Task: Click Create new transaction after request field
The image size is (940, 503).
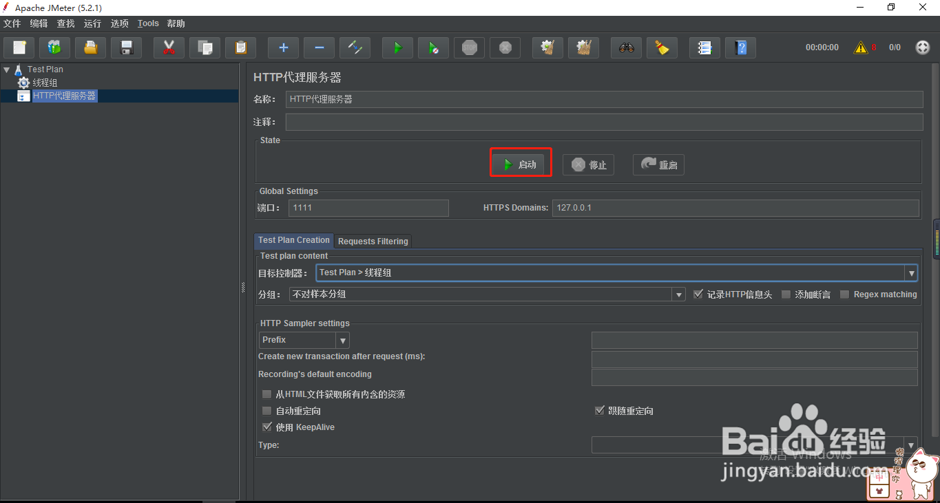Action: [755, 359]
